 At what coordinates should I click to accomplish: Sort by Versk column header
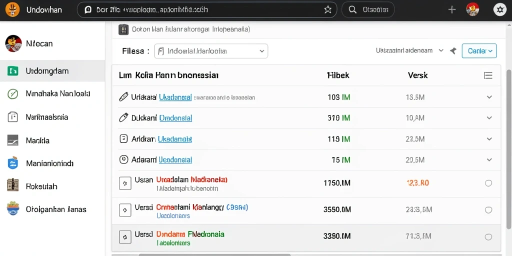pos(417,75)
